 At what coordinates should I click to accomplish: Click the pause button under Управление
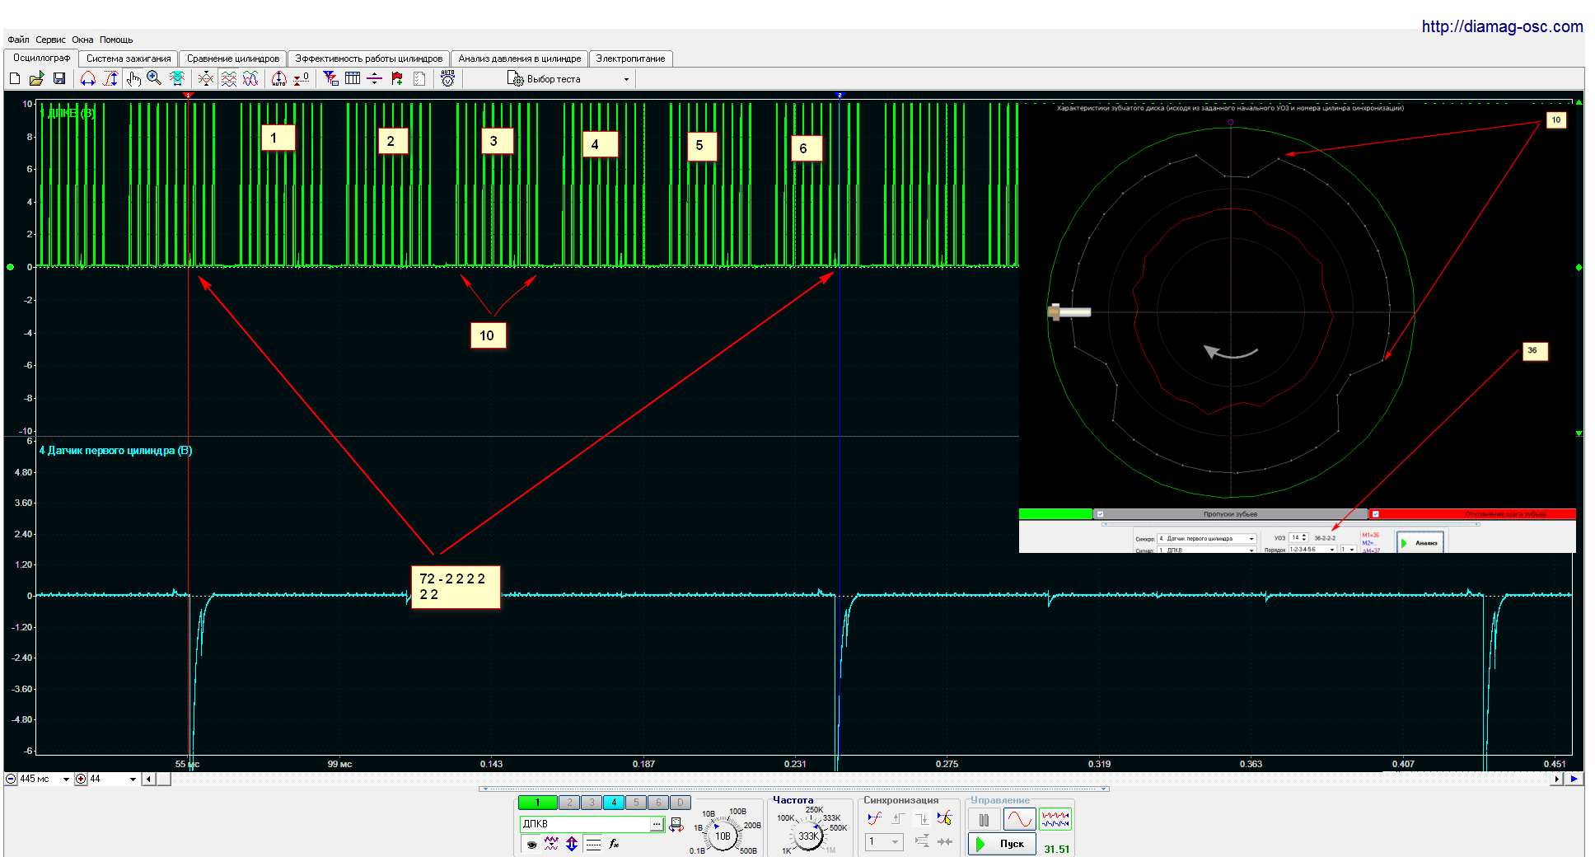[984, 820]
